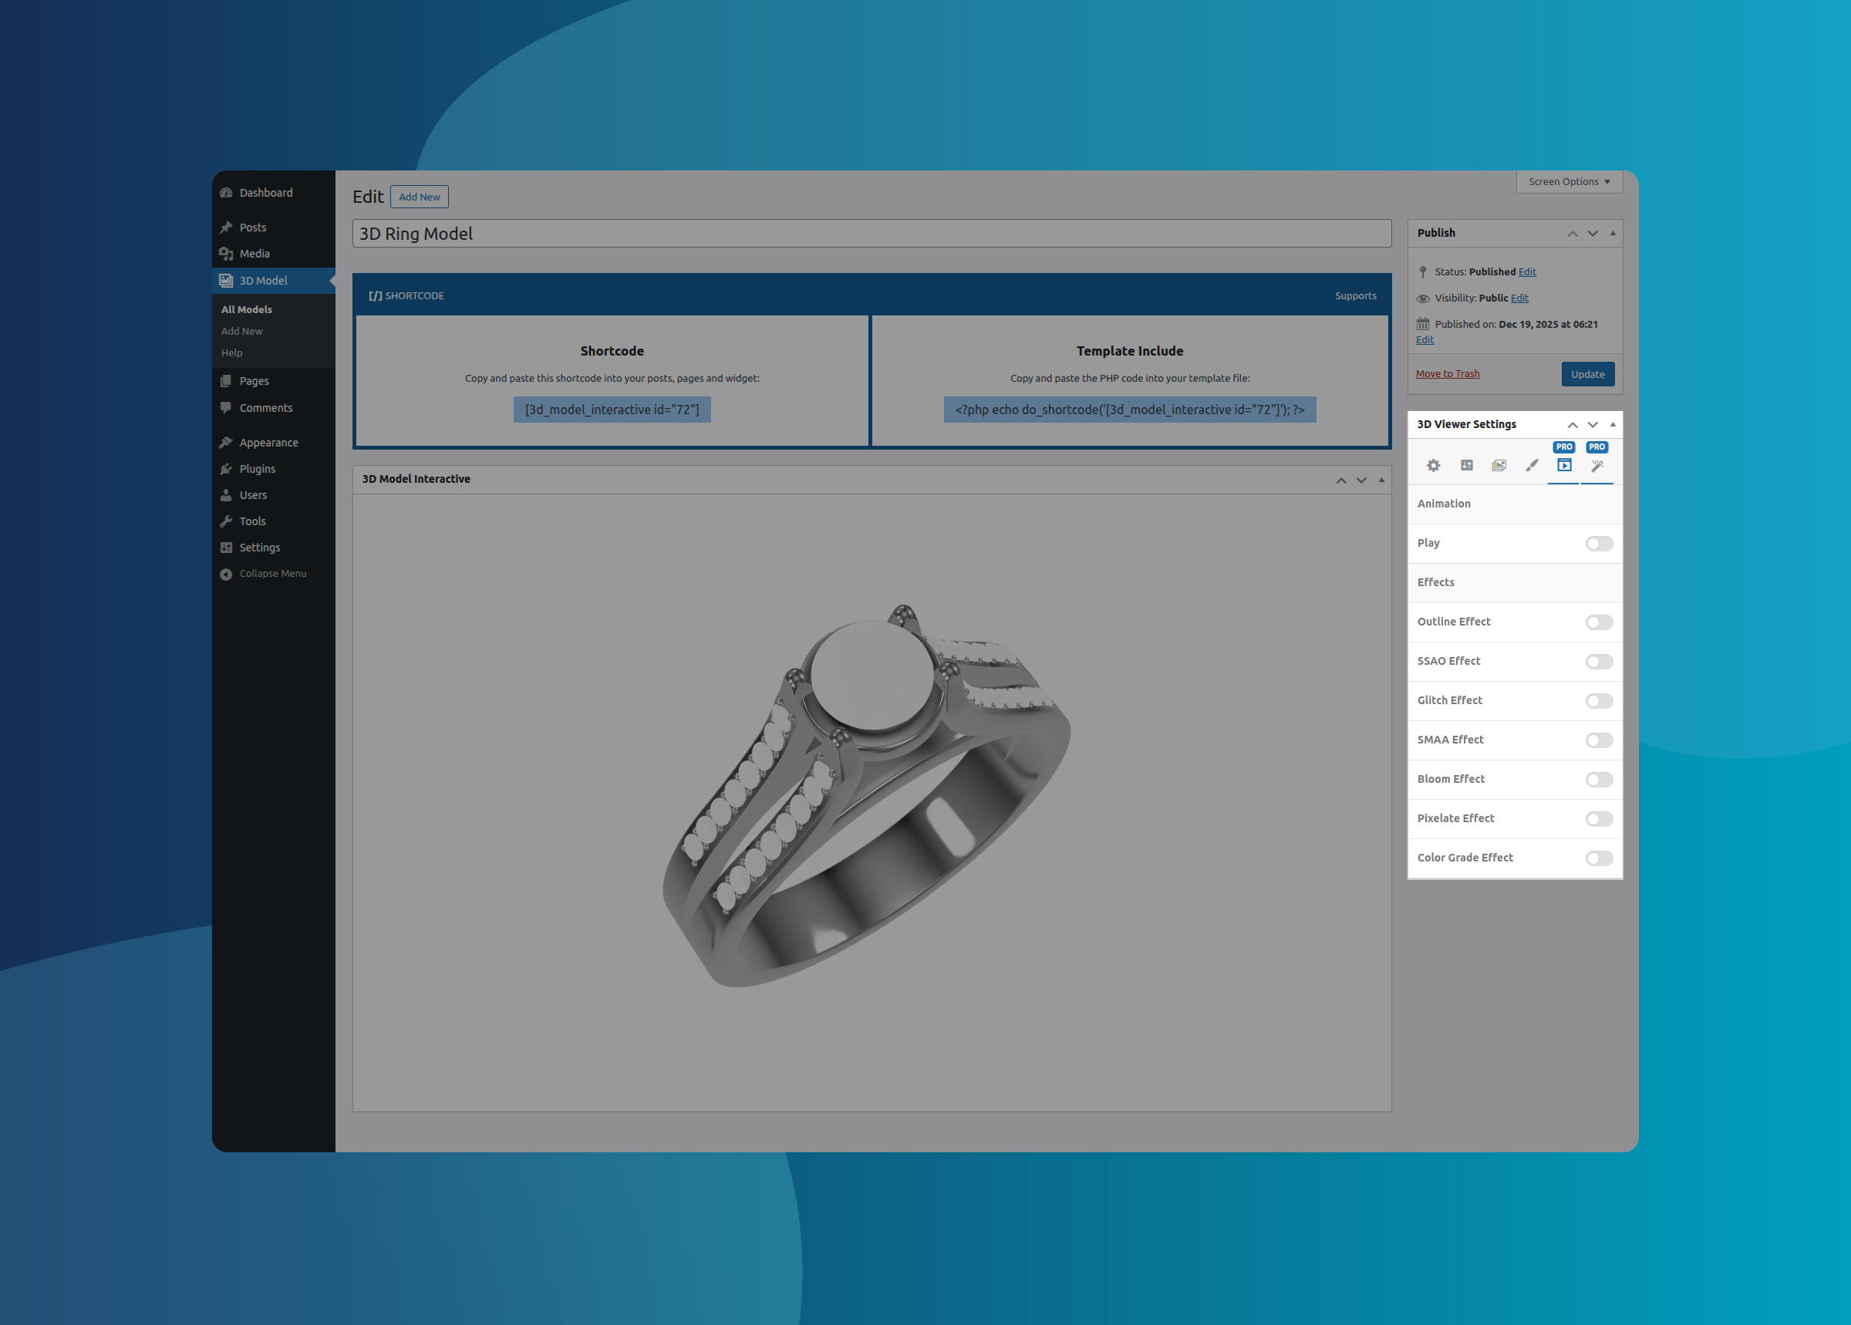Select the animation clapperboard icon tab
This screenshot has width=1851, height=1325.
click(x=1564, y=465)
